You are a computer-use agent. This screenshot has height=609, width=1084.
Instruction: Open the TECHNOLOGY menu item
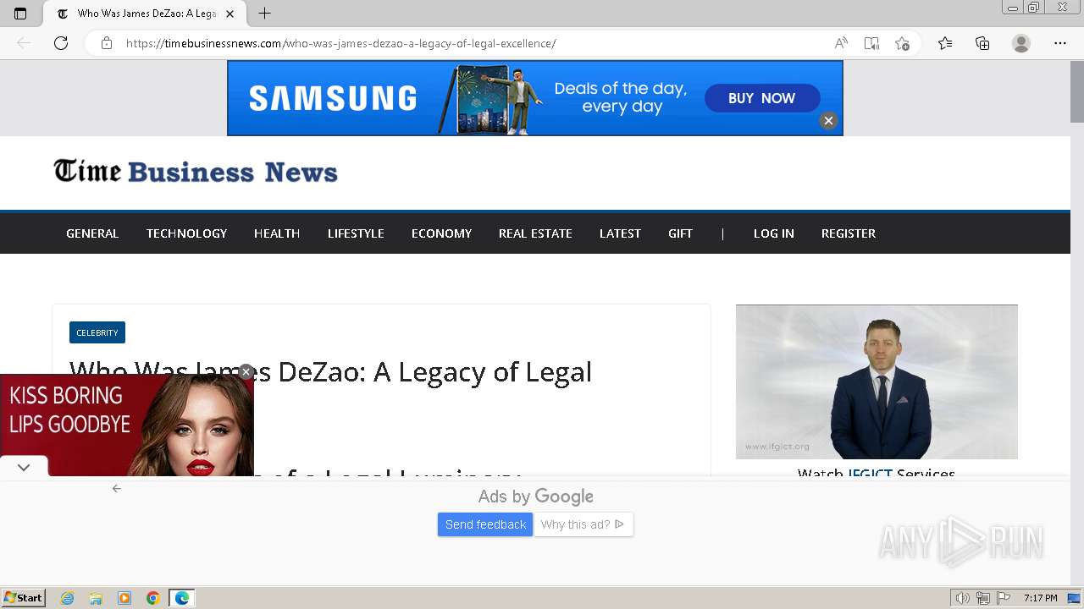[x=186, y=233]
